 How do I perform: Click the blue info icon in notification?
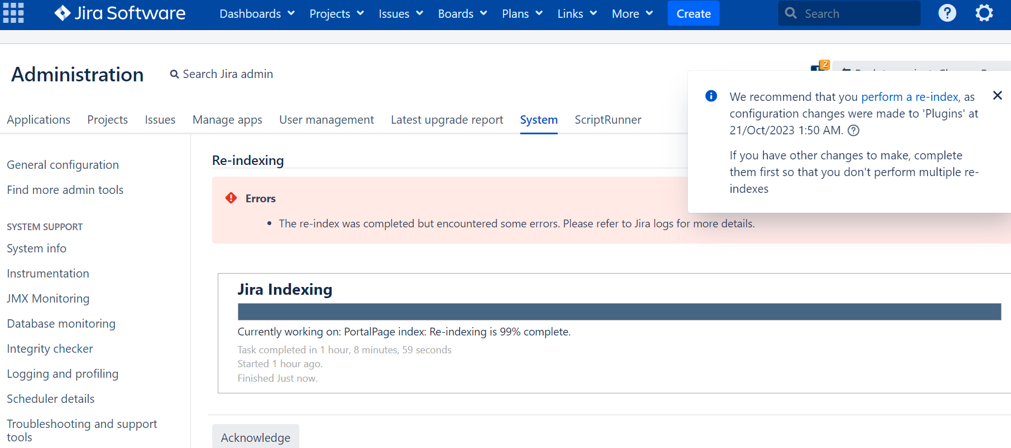pyautogui.click(x=711, y=96)
